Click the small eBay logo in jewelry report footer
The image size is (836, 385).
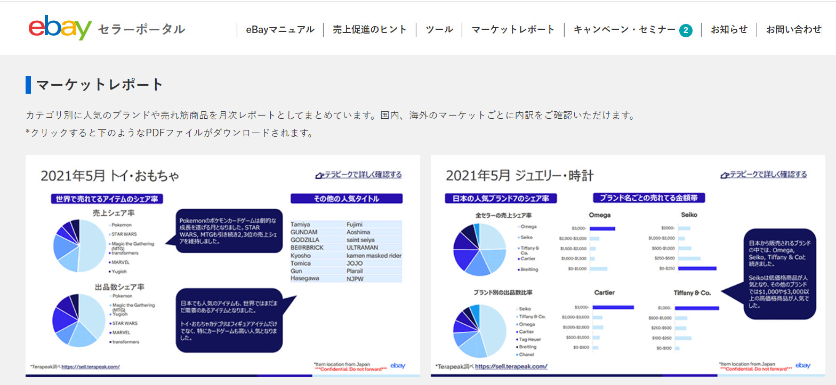[x=803, y=365]
